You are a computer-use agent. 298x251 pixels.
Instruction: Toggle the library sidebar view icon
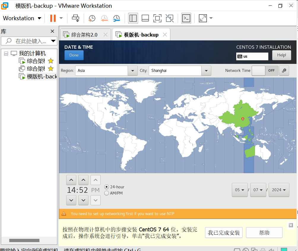click(133, 18)
